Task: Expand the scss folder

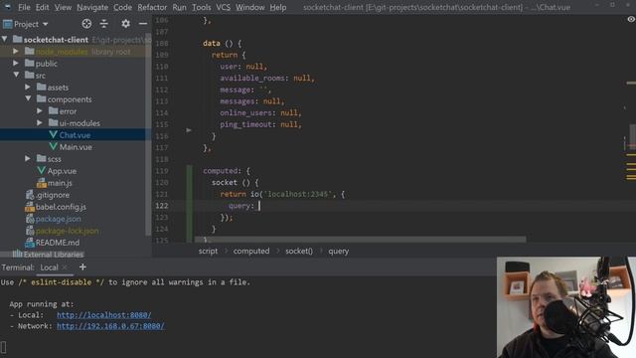Action: pyautogui.click(x=28, y=159)
